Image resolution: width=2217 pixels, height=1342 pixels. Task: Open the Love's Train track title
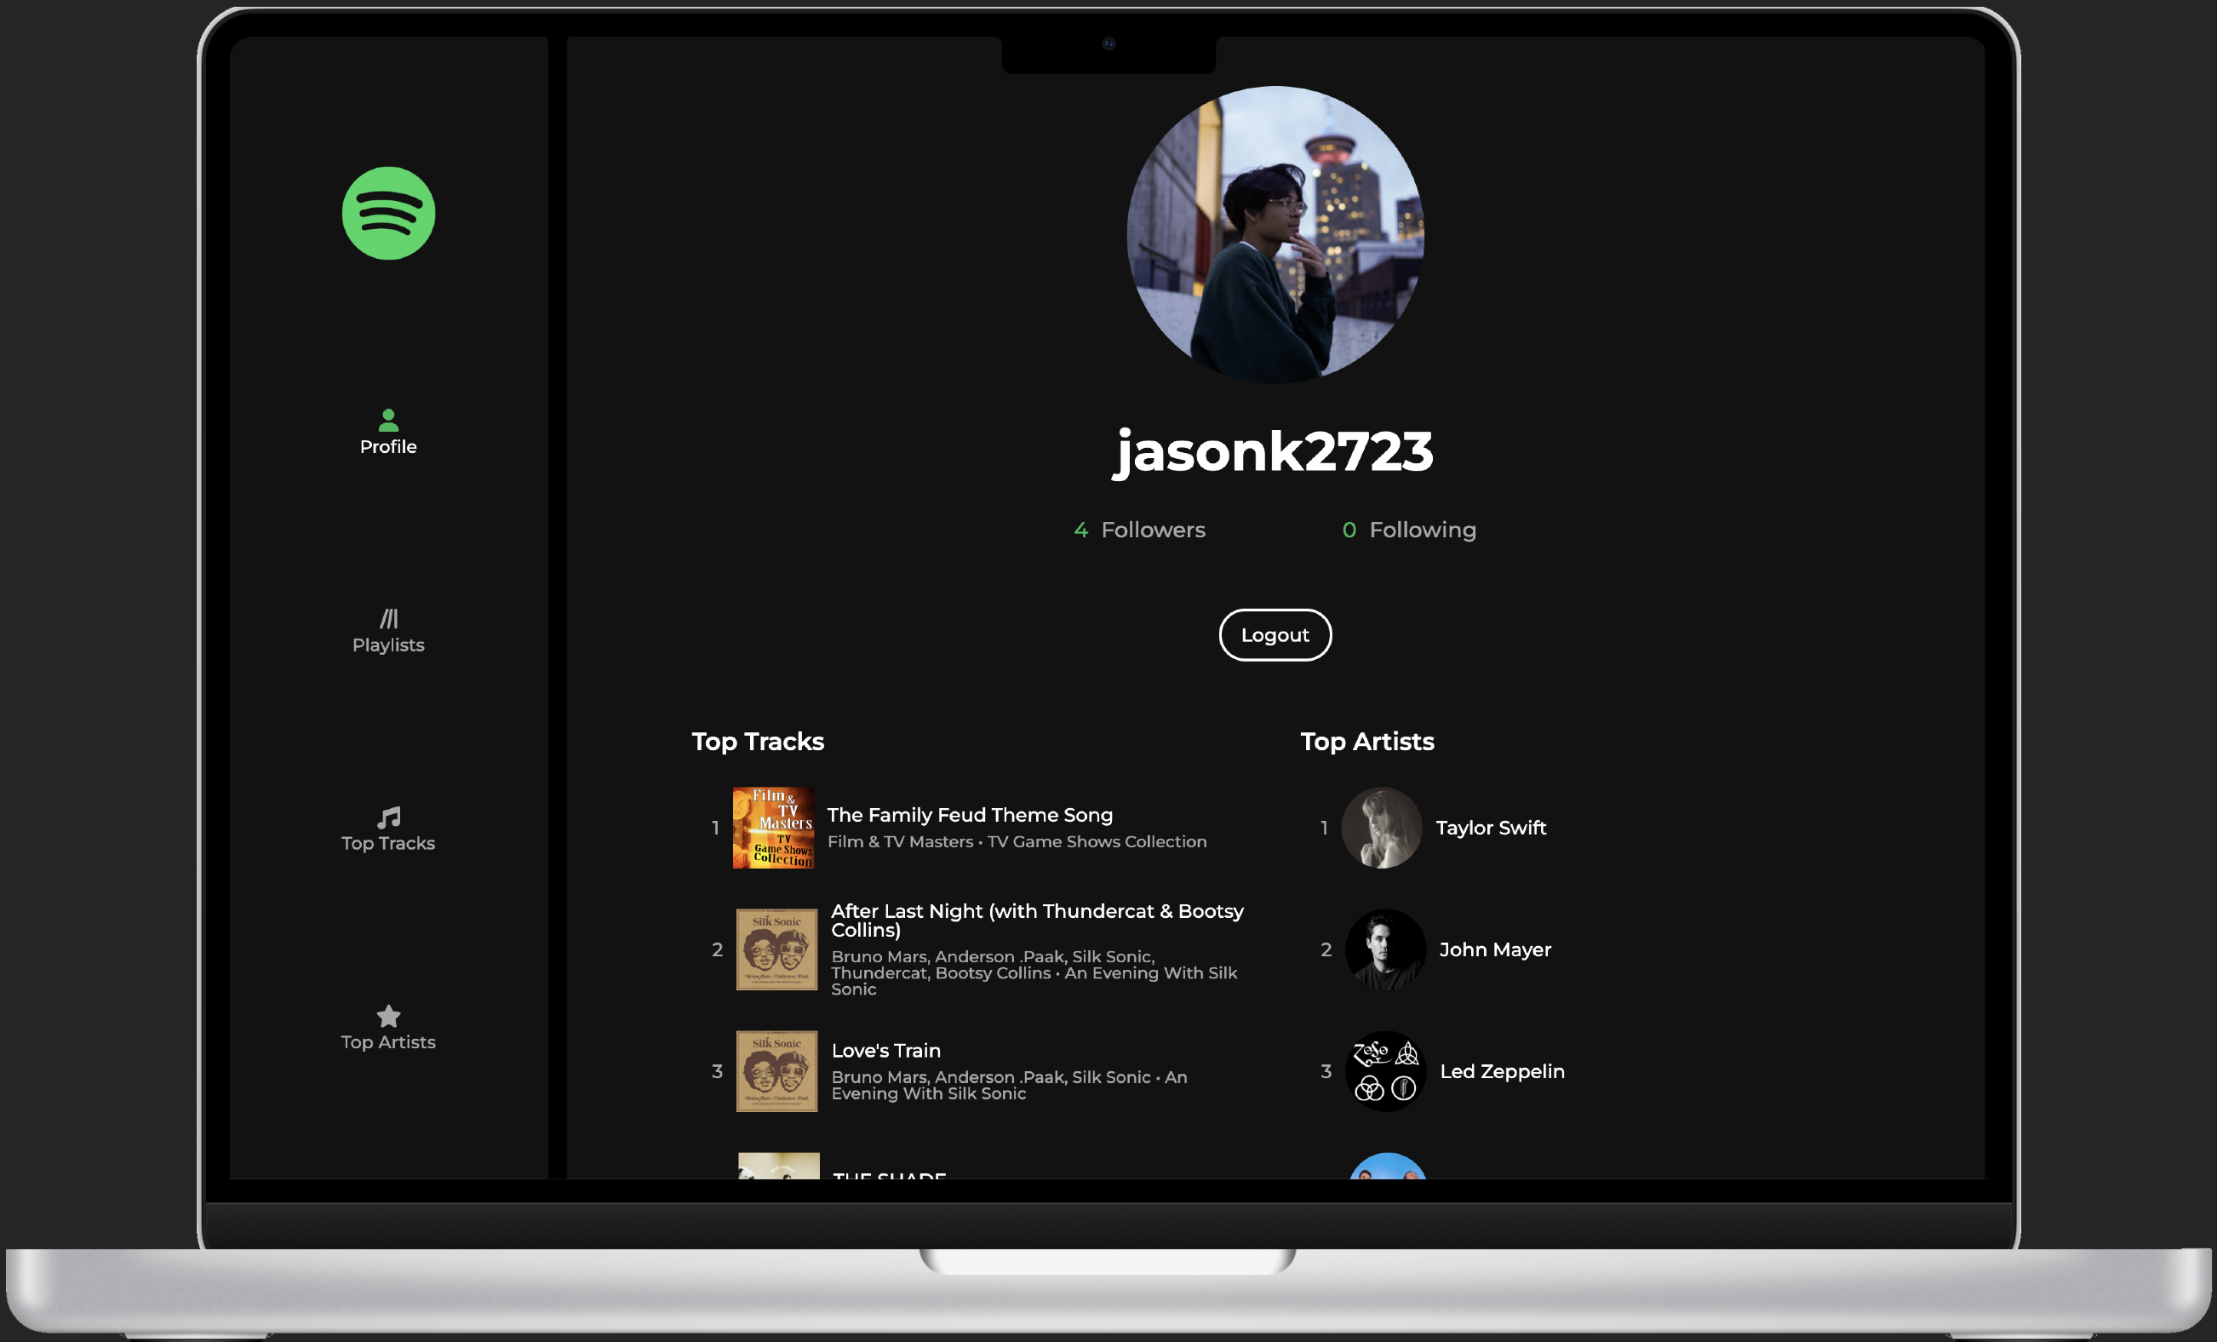(886, 1051)
